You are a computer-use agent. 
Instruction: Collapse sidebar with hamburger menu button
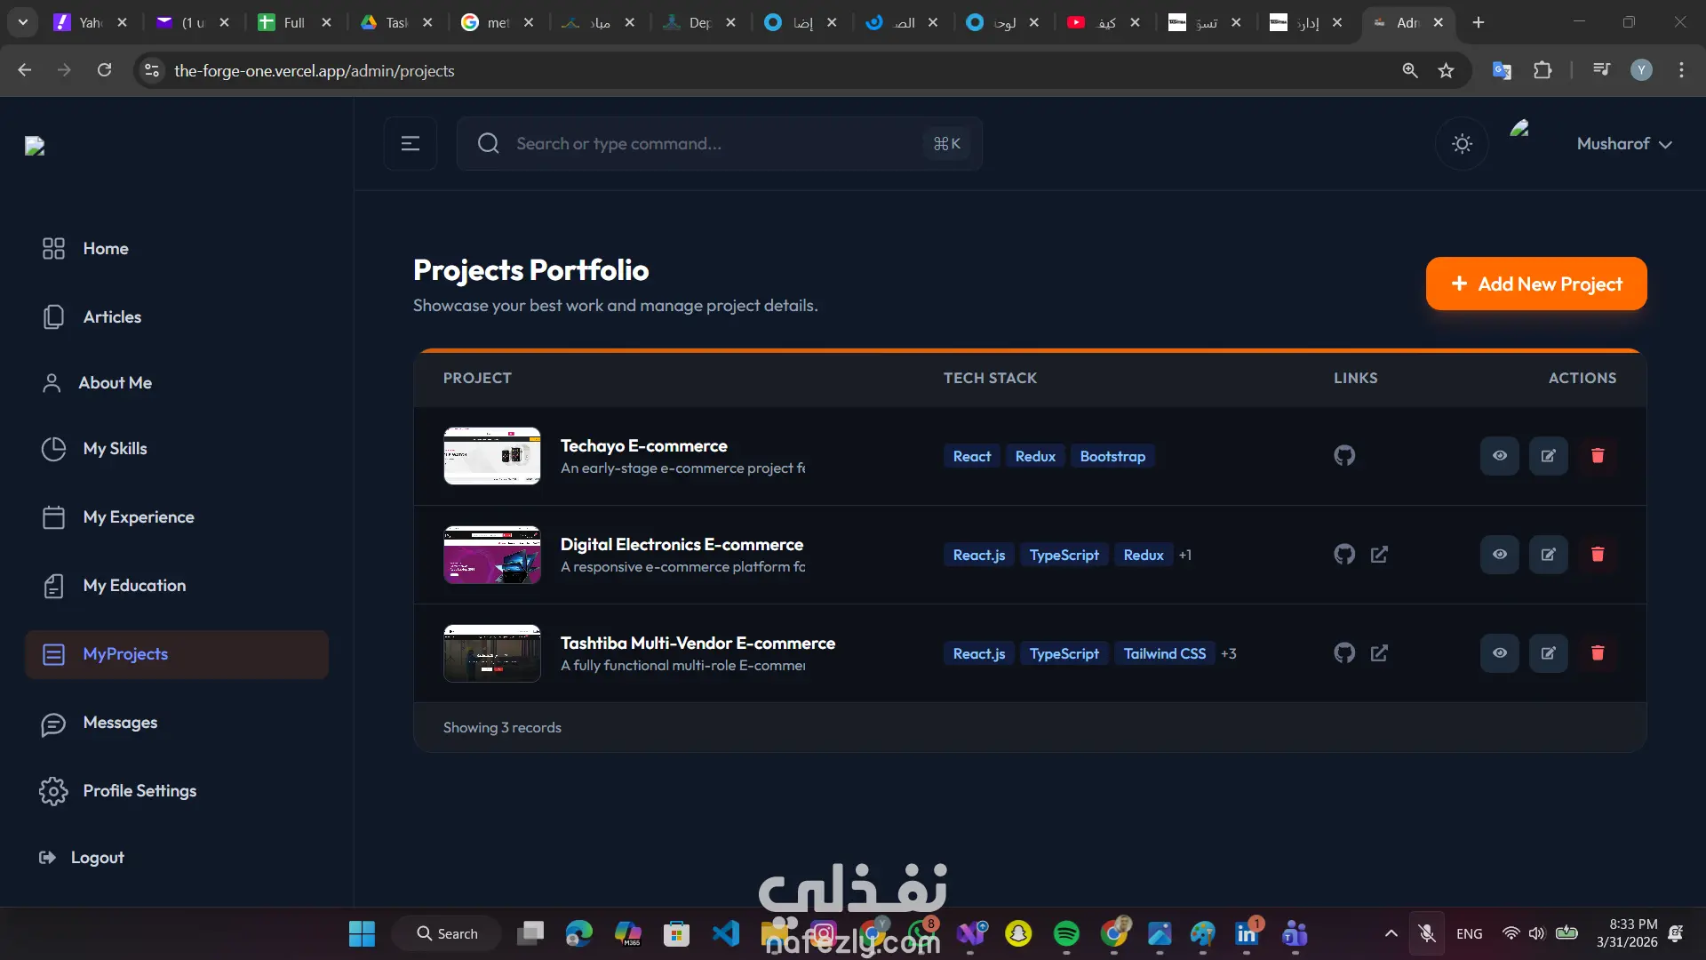pyautogui.click(x=410, y=144)
